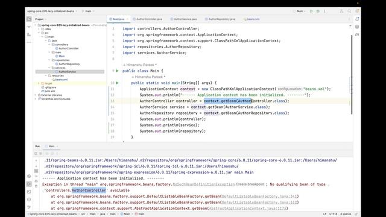Open the project name dropdown in the title bar
This screenshot has width=386, height=217.
(x=52, y=11)
